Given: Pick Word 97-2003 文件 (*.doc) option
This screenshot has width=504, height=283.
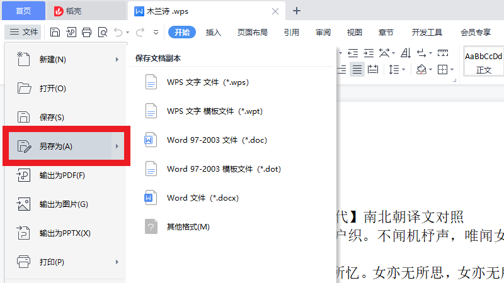Looking at the screenshot, I should coord(217,140).
